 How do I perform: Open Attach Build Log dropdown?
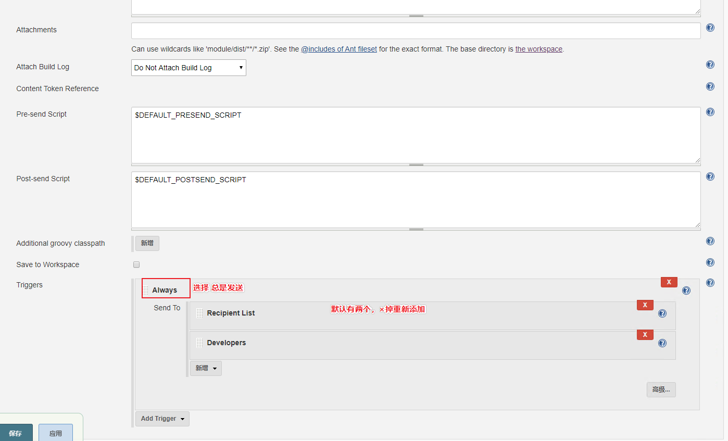click(189, 68)
